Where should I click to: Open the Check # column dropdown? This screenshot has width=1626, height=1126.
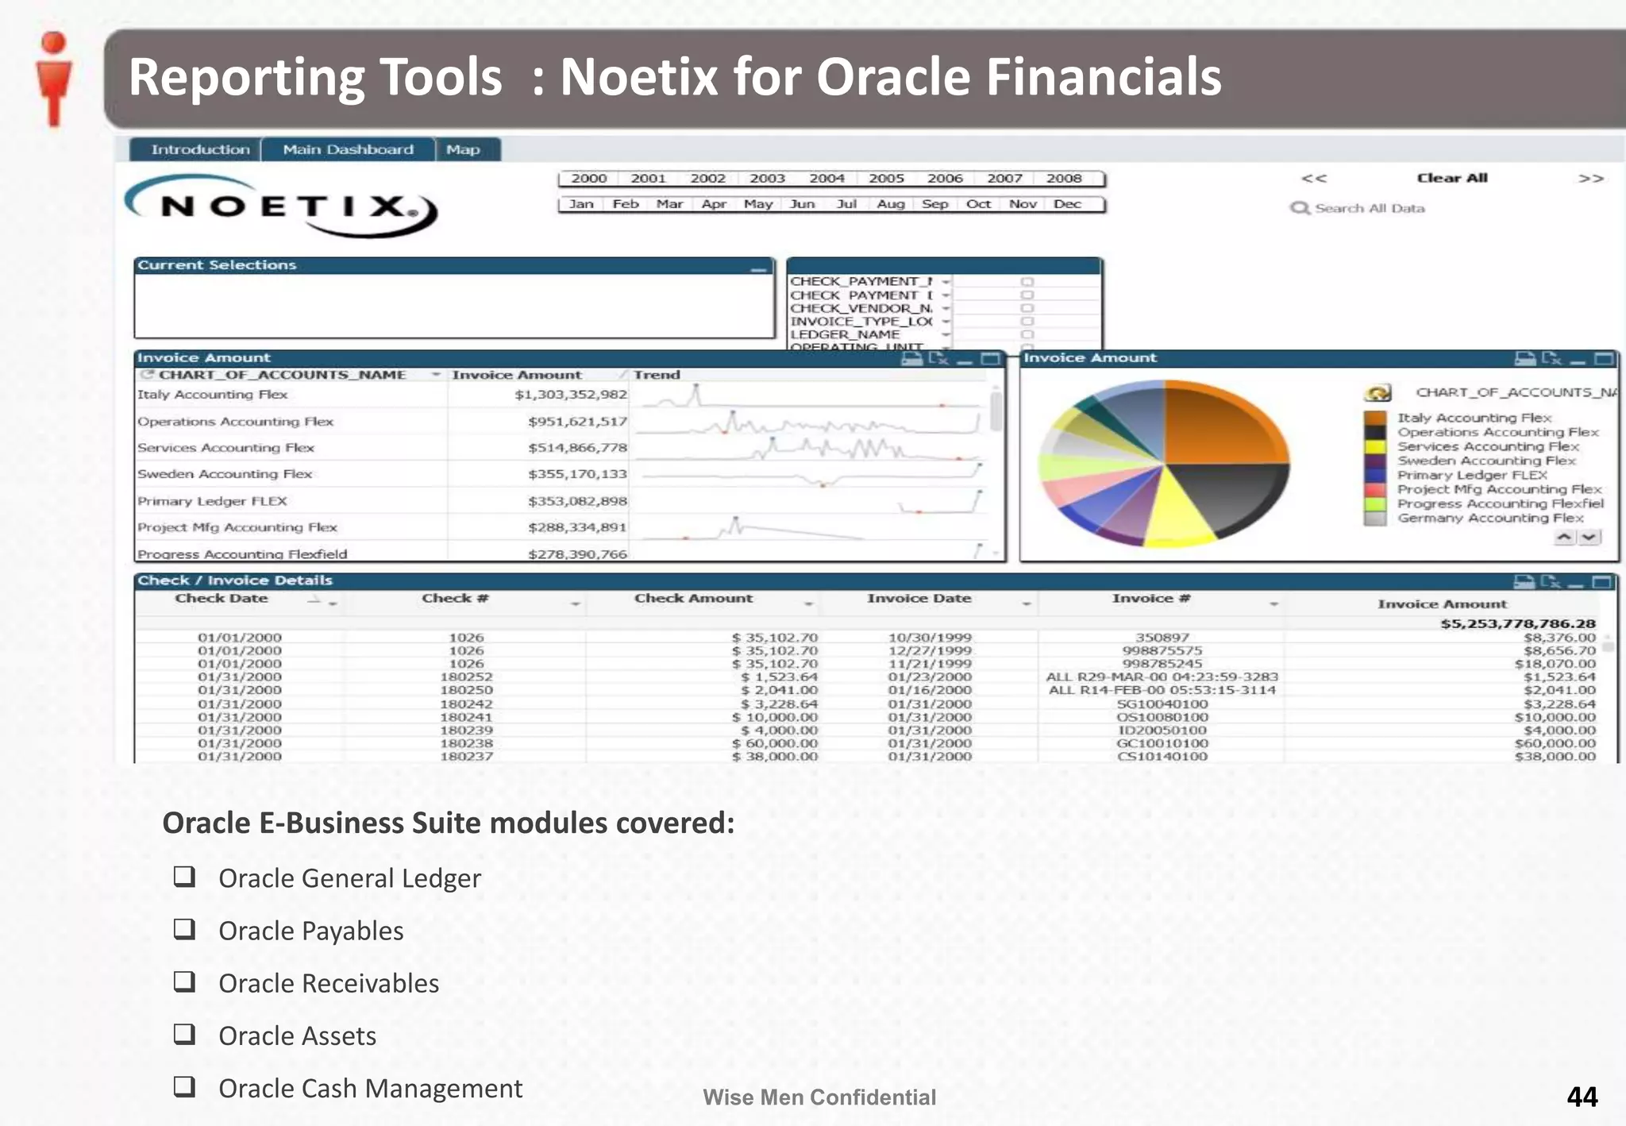[x=575, y=605]
